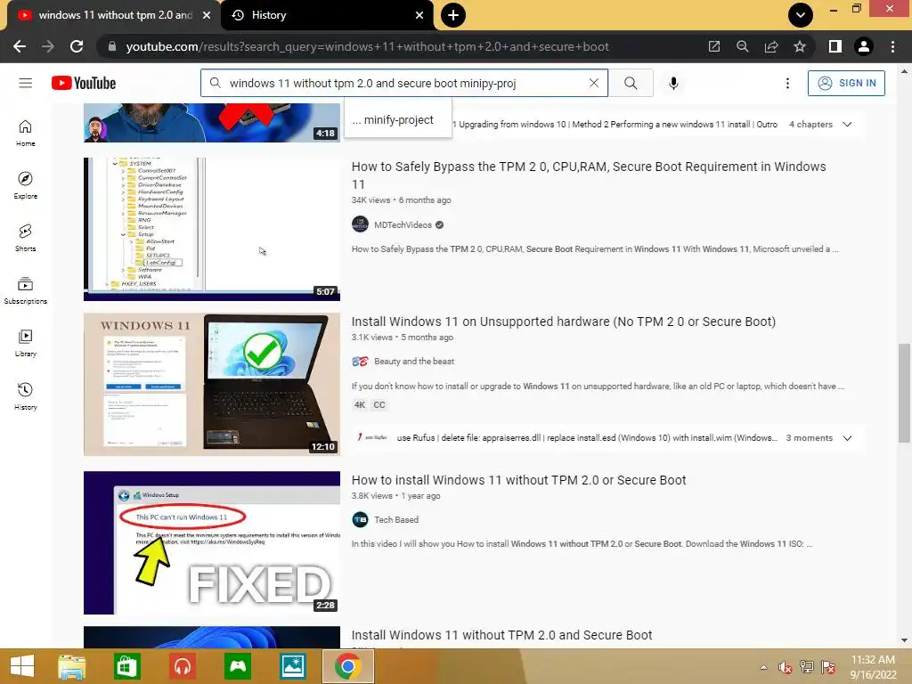Viewport: 912px width, 684px height.
Task: Toggle the browser side panel
Action: 835,46
